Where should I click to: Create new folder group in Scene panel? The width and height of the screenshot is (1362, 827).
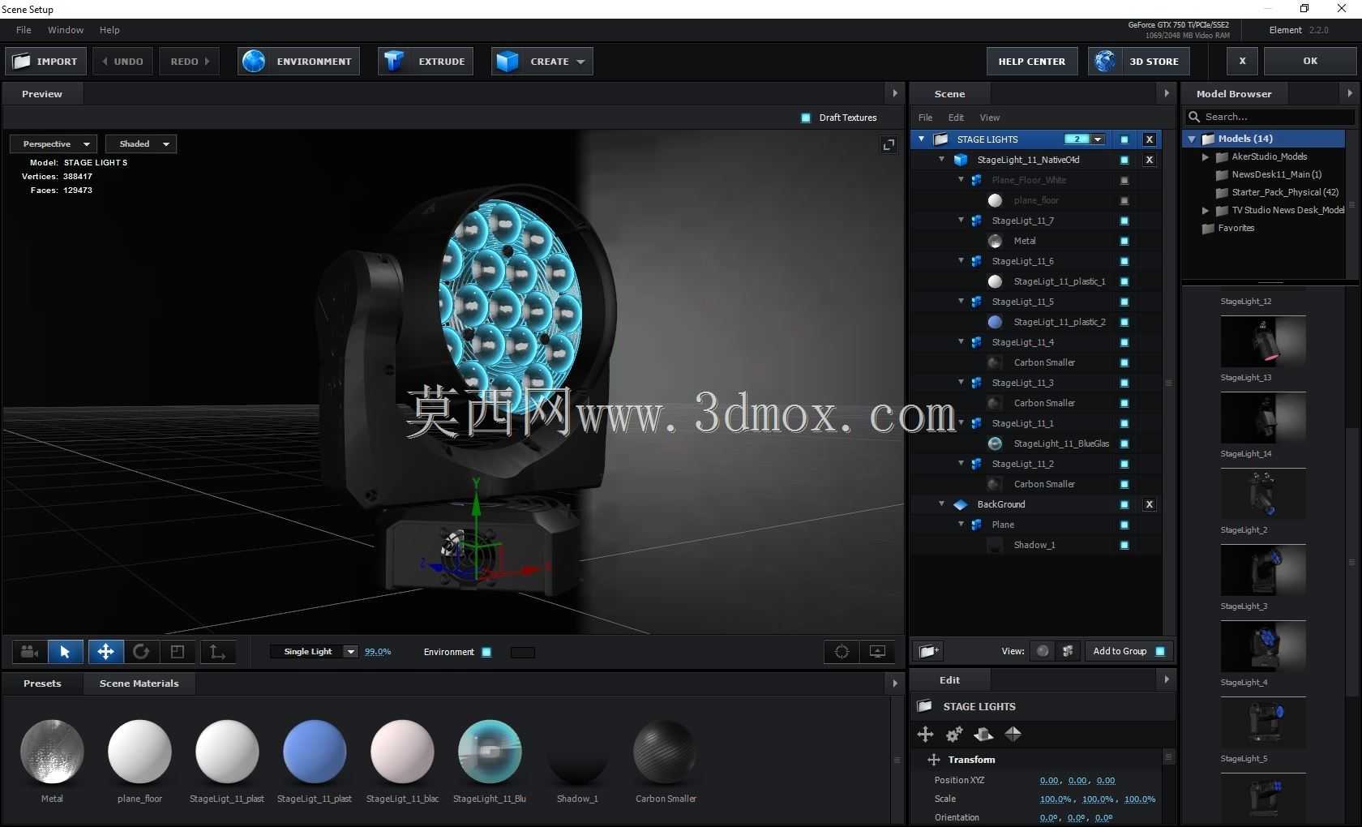pos(929,651)
